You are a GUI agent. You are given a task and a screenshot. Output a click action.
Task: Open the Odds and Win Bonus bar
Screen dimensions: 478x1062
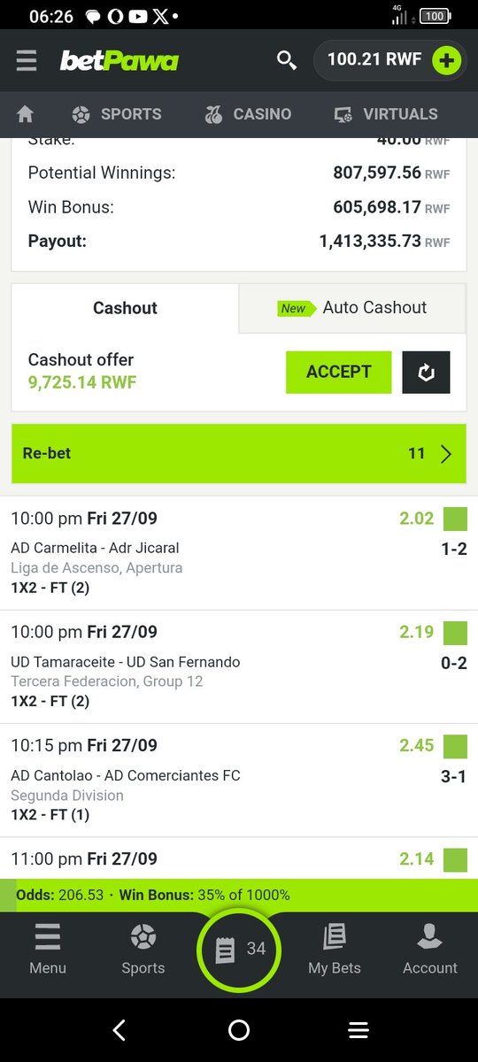pyautogui.click(x=239, y=895)
